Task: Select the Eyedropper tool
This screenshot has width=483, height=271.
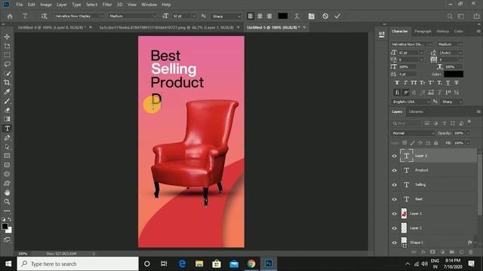Action: [7, 92]
